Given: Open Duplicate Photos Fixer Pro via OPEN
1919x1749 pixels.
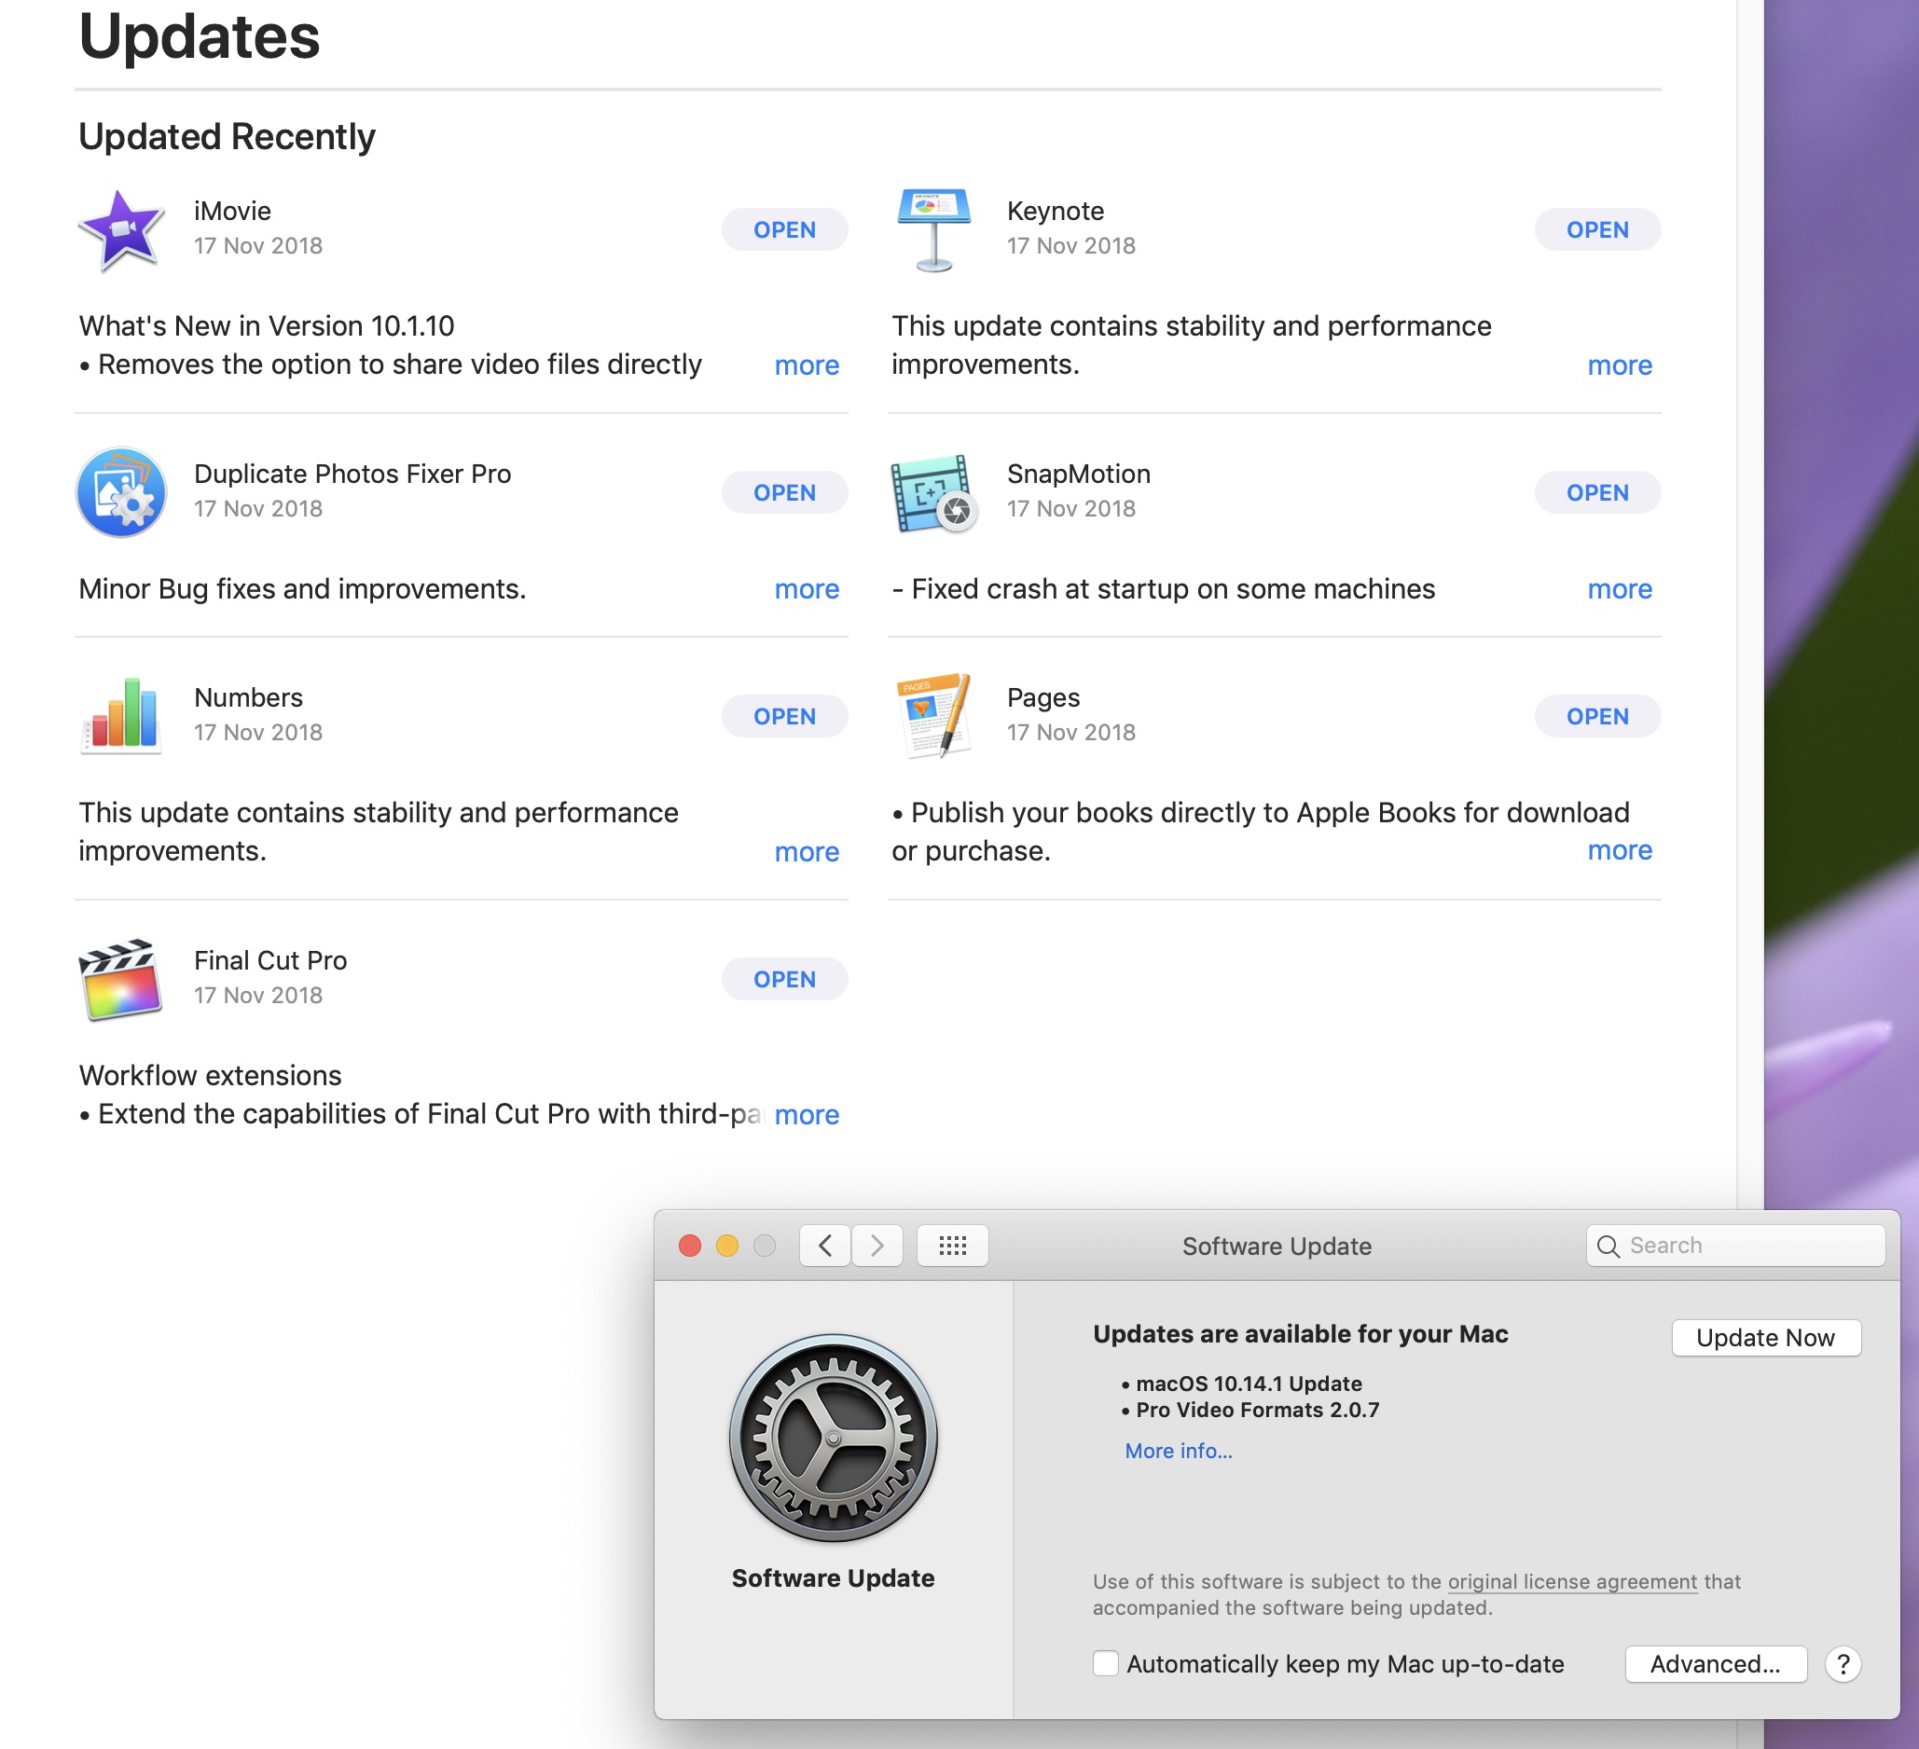Looking at the screenshot, I should (x=784, y=492).
